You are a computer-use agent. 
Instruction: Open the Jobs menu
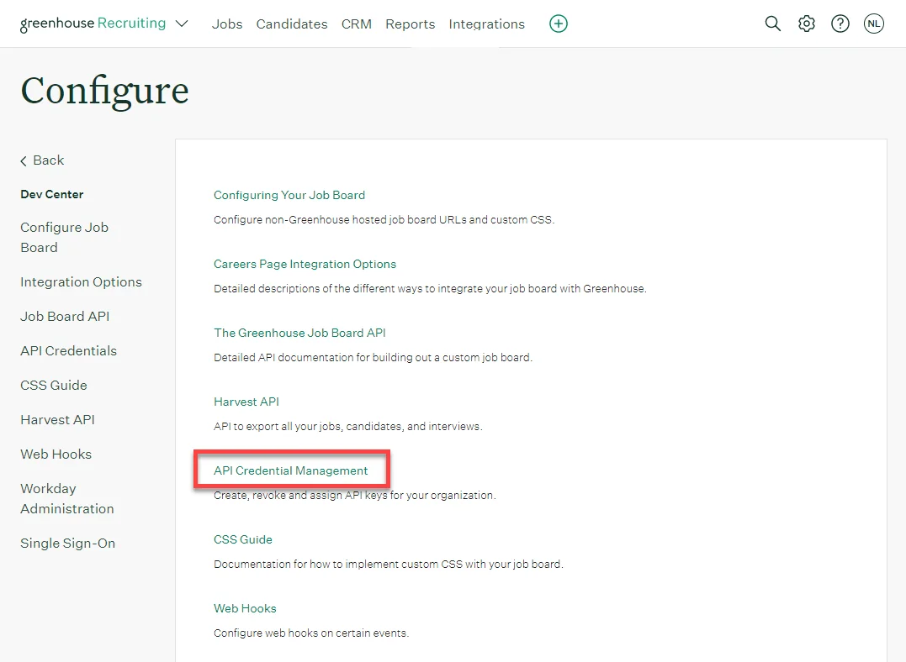pyautogui.click(x=227, y=24)
